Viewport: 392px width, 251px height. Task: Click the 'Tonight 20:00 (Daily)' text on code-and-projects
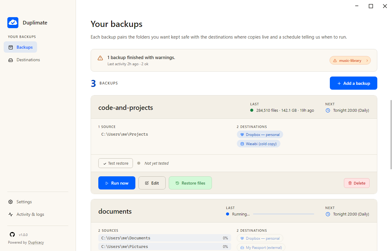(x=351, y=110)
